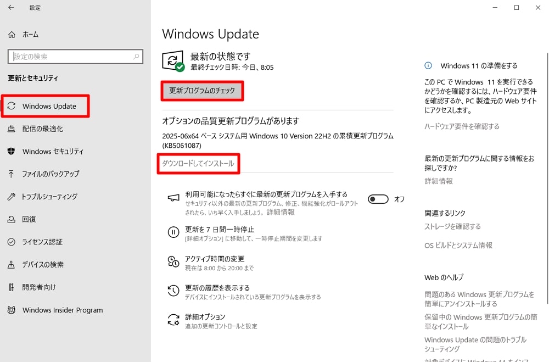Click the pause icon for 更新を7日間一時停止
This screenshot has height=362, width=549.
173,232
